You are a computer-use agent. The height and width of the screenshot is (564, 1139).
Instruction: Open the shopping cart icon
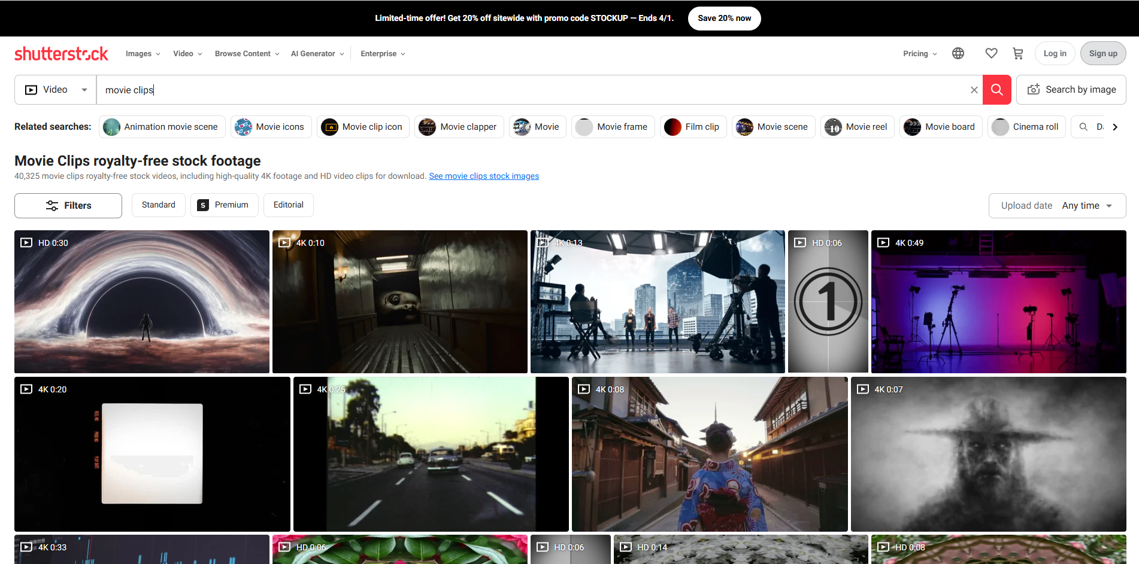(x=1018, y=53)
